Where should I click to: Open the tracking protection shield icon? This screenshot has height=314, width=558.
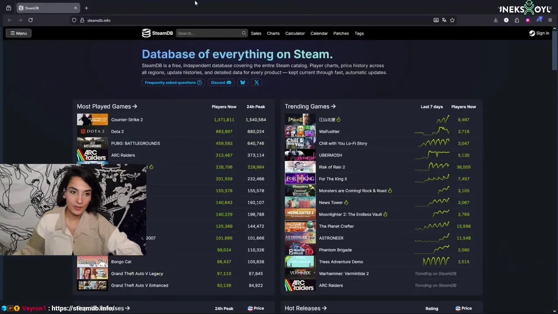(74, 20)
